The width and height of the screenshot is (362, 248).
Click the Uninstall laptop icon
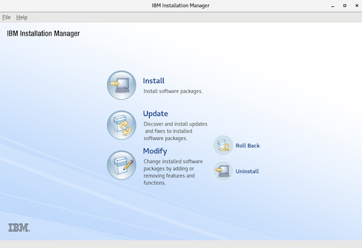click(x=223, y=171)
